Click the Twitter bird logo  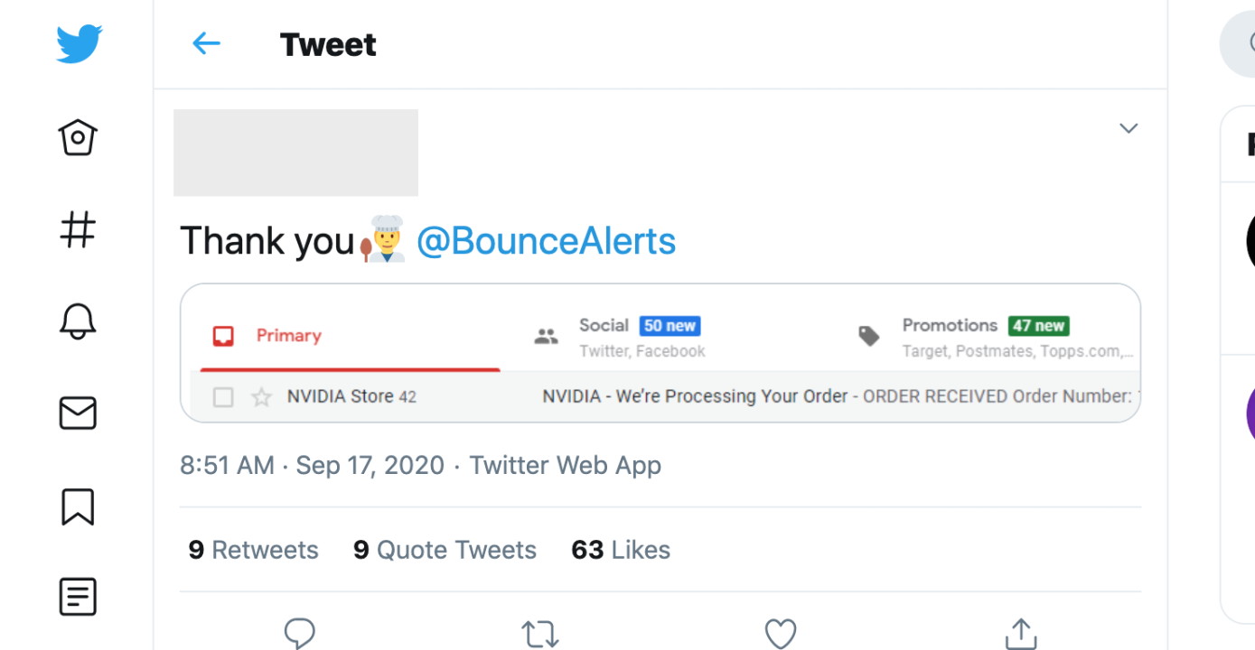79,43
